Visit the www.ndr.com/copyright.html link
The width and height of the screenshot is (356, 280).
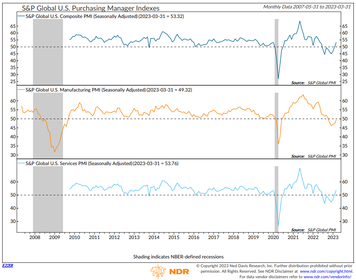point(326,271)
